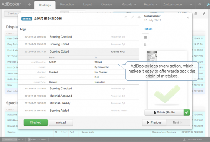Select the Material Approved log entry

pos(78,96)
